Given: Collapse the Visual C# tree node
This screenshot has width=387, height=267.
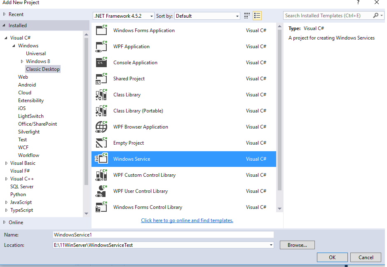Looking at the screenshot, I should point(6,38).
